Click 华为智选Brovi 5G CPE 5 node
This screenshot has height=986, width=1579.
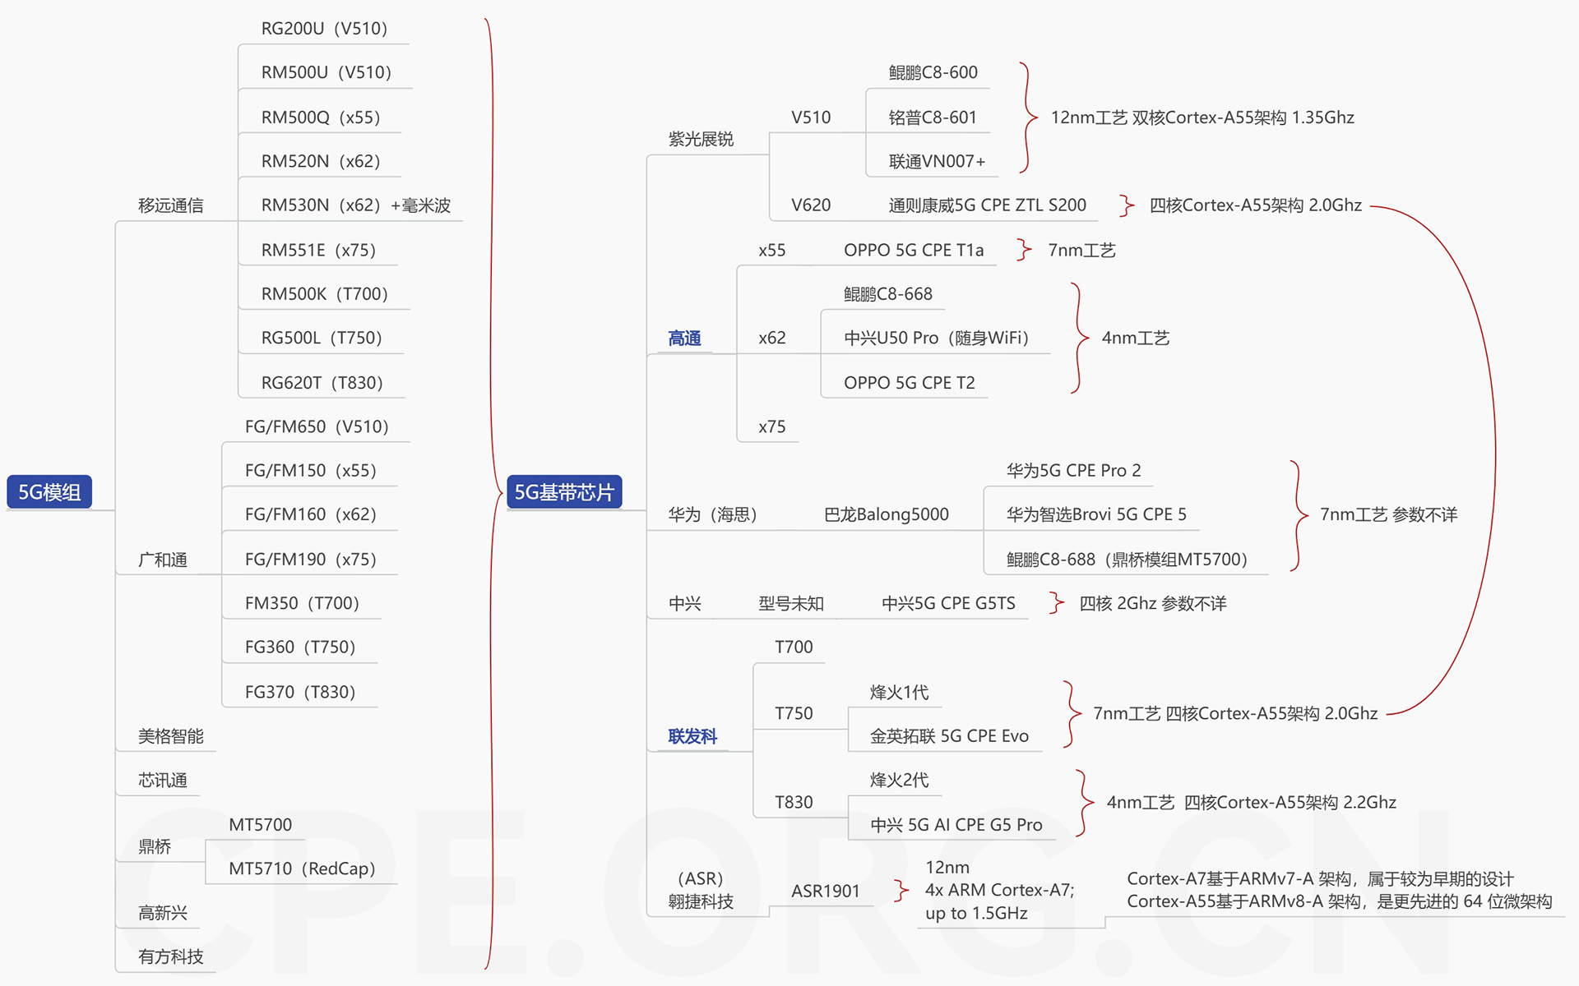[x=1096, y=514]
